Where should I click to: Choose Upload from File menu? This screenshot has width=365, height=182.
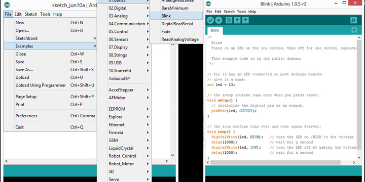point(51,77)
